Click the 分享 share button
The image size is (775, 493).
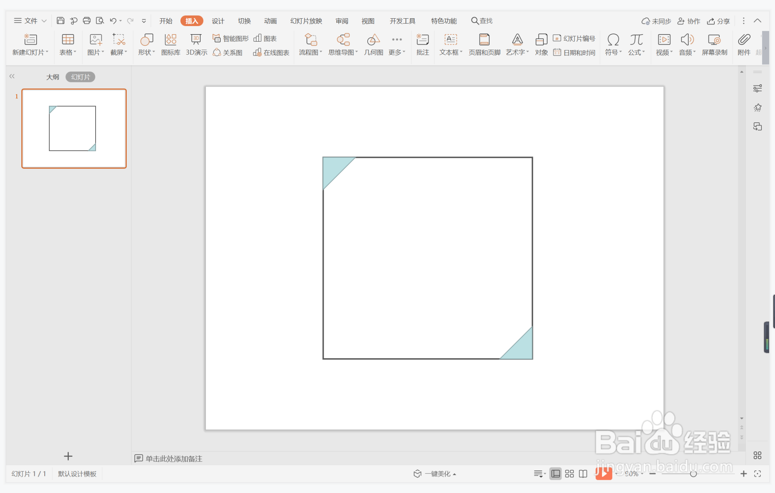718,21
